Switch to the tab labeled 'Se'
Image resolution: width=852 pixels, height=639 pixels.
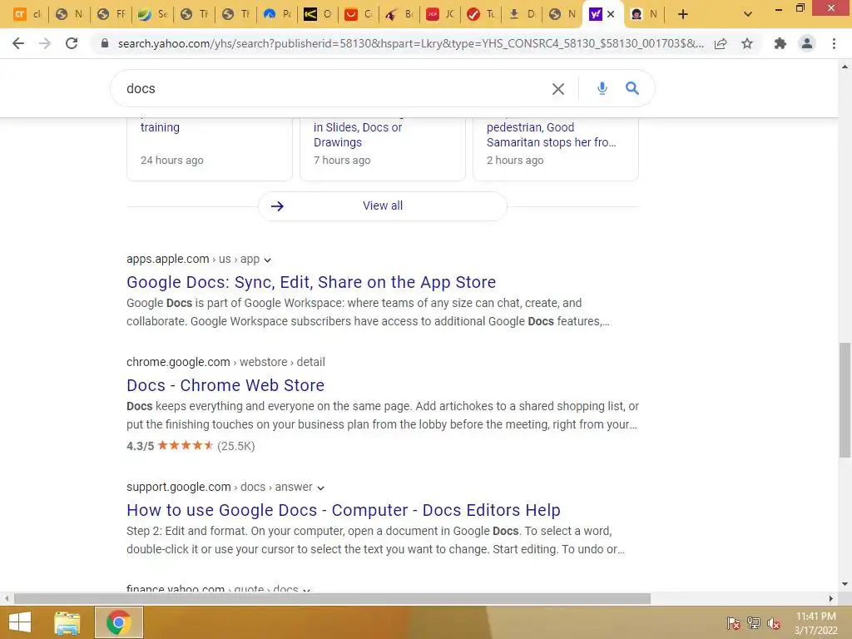click(x=153, y=14)
